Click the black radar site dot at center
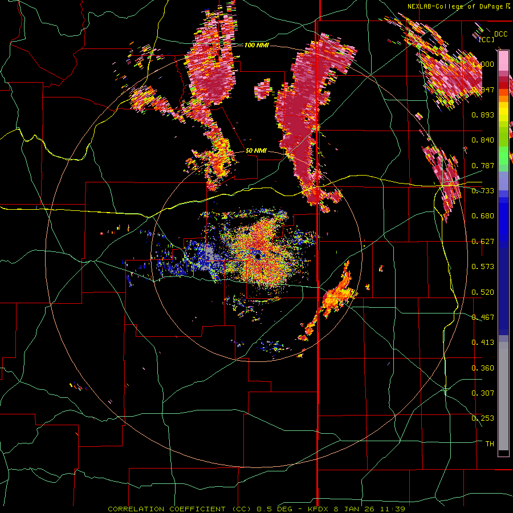The image size is (513, 513). (258, 256)
